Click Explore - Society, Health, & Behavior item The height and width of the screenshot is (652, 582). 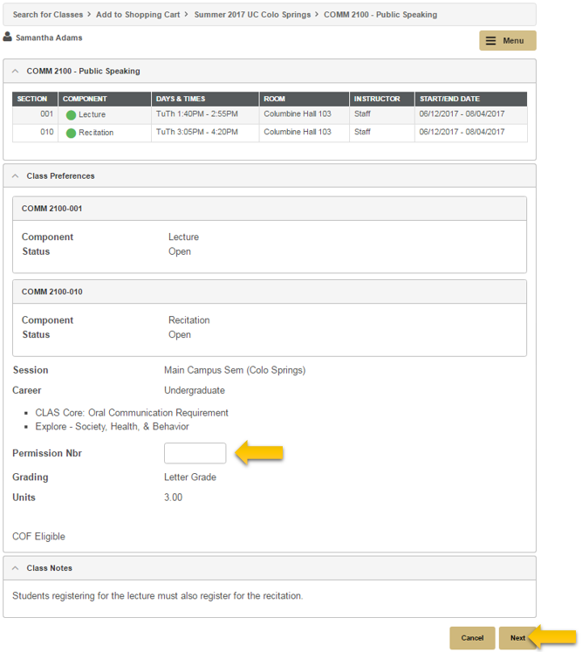(112, 427)
